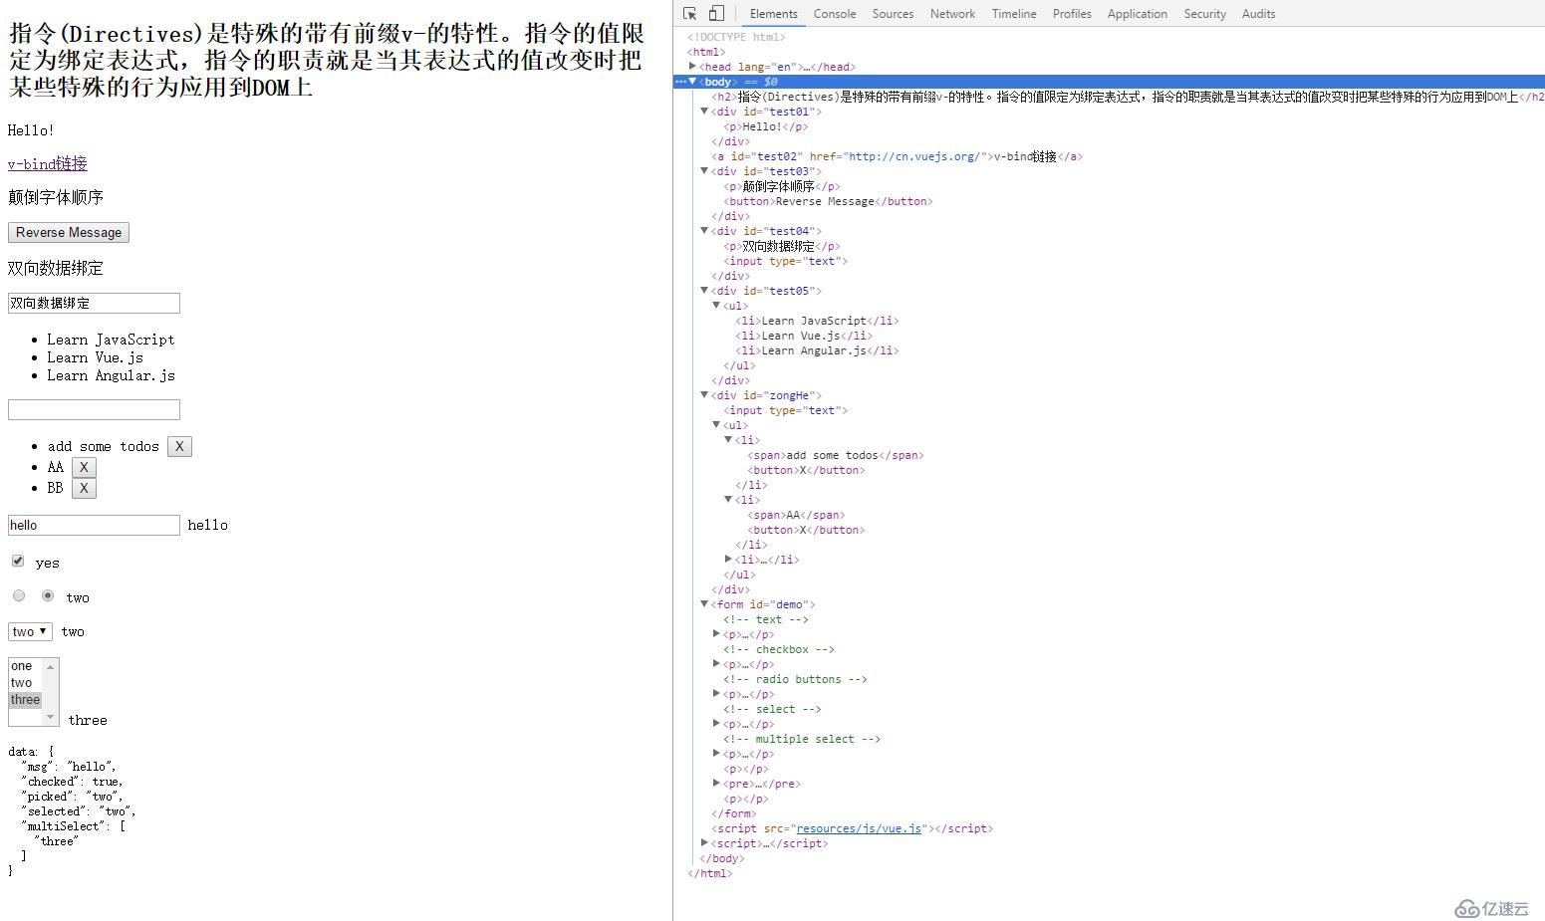
Task: Collapse the form demo node
Action: 704,604
